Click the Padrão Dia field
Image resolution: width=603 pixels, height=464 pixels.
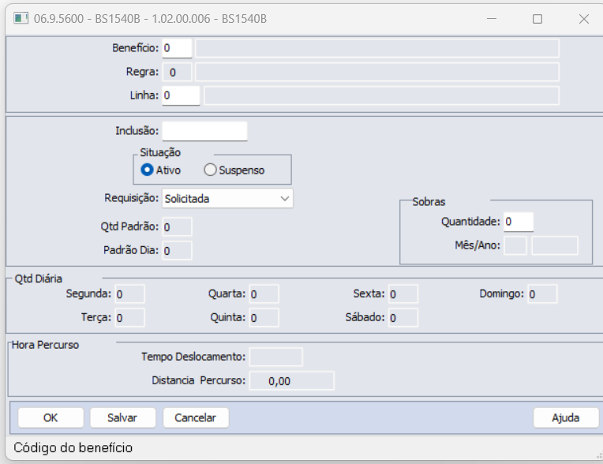click(x=177, y=251)
